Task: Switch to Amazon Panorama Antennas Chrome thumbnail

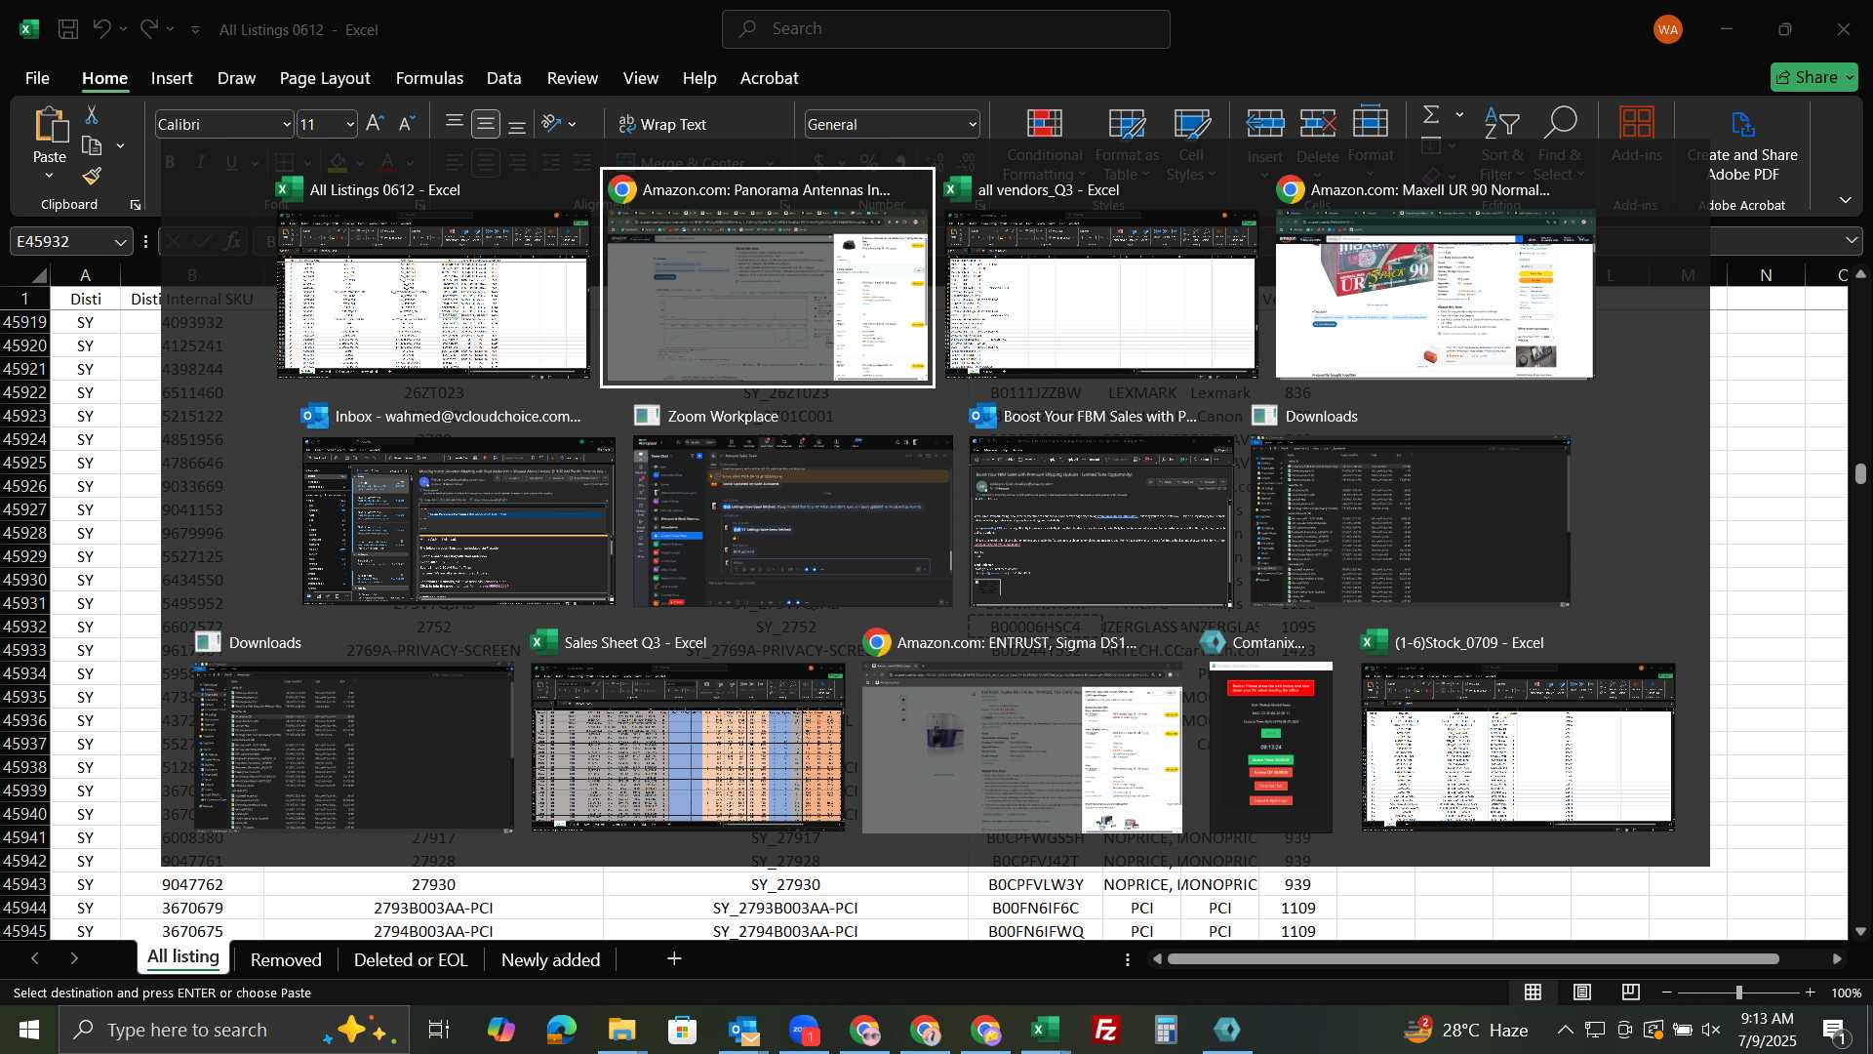Action: pyautogui.click(x=768, y=278)
